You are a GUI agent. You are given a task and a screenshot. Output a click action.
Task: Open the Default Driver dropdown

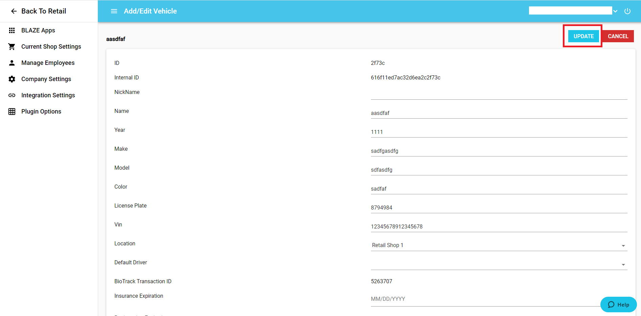499,264
